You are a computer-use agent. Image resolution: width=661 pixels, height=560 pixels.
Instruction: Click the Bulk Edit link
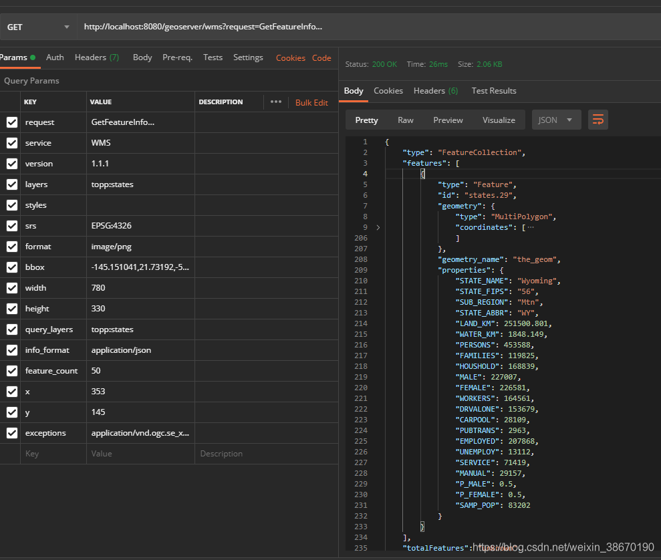click(x=311, y=103)
